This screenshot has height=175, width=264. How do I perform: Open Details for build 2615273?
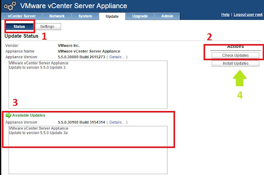pos(117,57)
